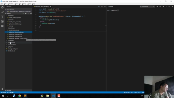Screen dimensions: 174x98
Task: Move terminal panel with arrow icon
Action: coord(166,7)
